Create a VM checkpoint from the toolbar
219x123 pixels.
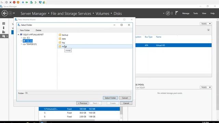tap(31, 2)
